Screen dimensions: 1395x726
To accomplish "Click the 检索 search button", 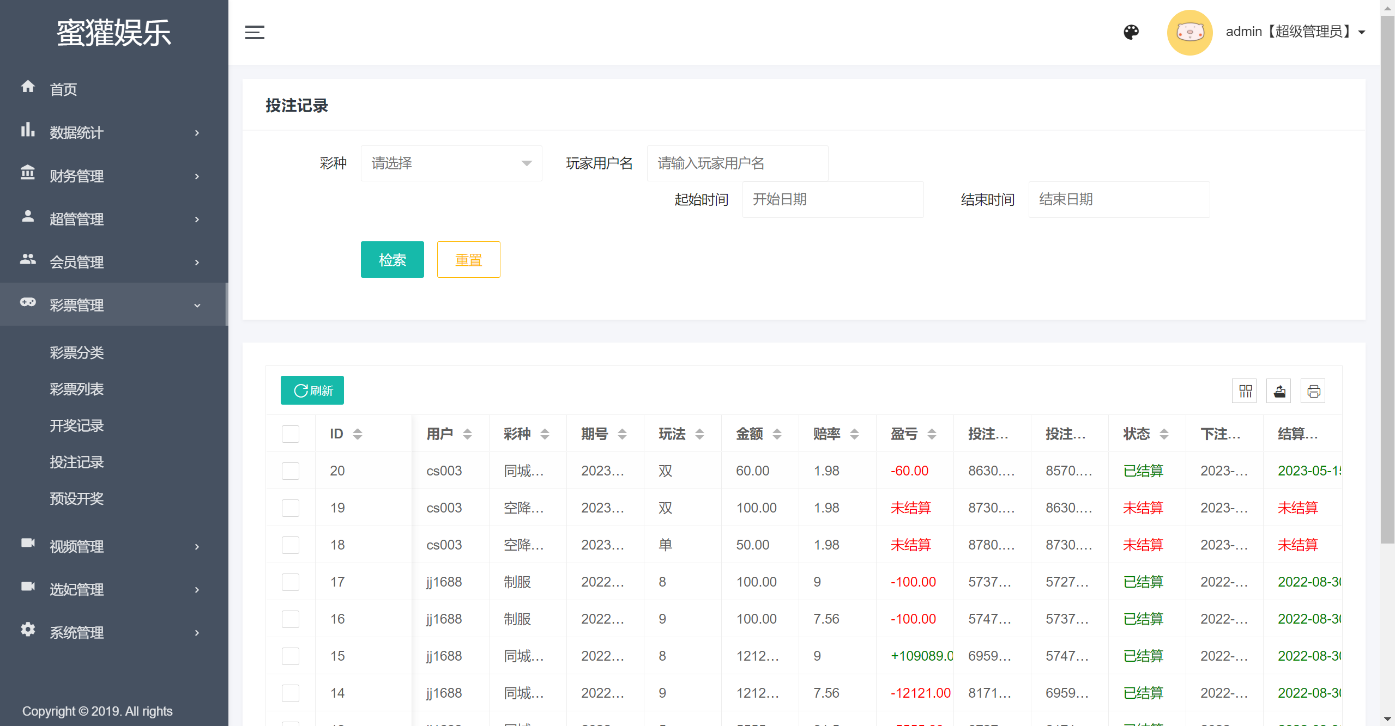I will tap(392, 260).
